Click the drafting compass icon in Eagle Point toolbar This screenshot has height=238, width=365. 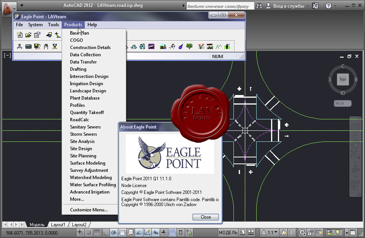click(19, 47)
